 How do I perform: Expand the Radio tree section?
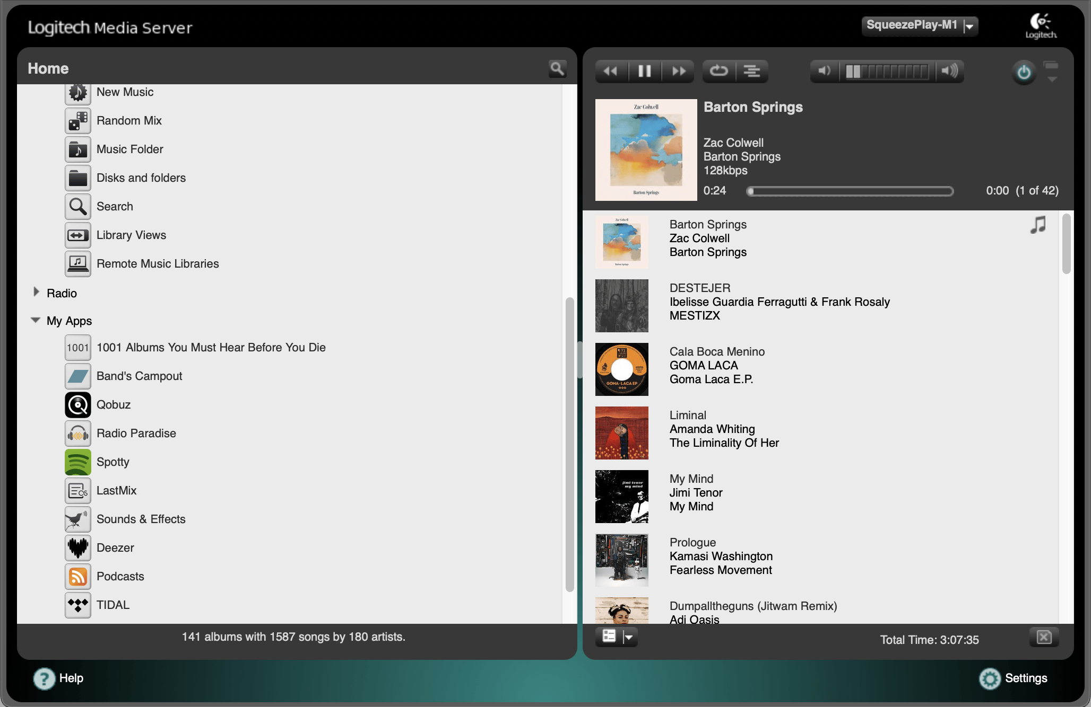[36, 292]
